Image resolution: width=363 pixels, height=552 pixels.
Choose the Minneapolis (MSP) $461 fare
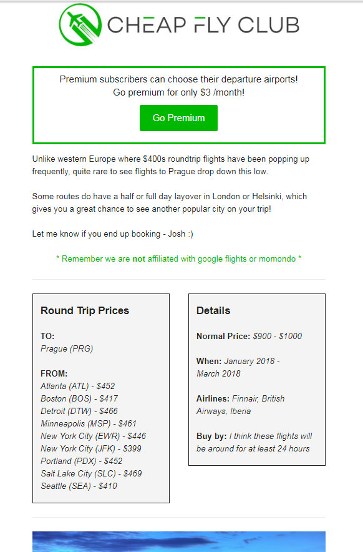point(89,423)
